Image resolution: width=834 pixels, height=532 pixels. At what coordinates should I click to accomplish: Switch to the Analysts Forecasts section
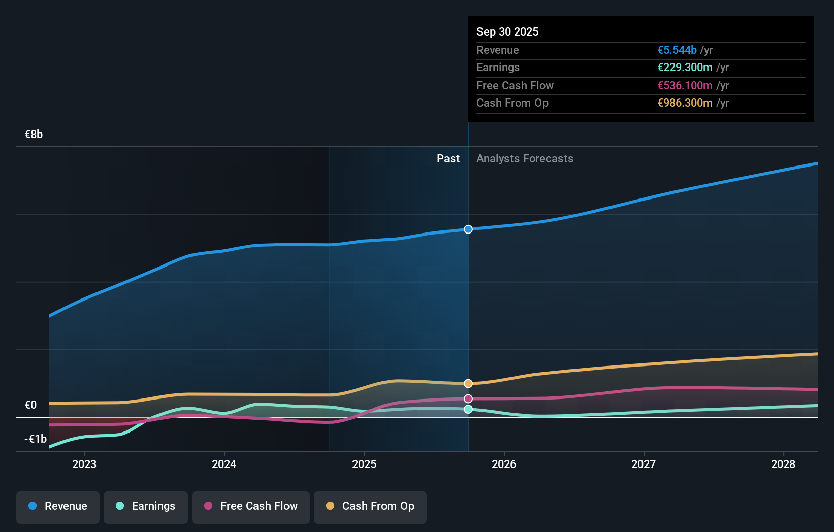tap(525, 158)
